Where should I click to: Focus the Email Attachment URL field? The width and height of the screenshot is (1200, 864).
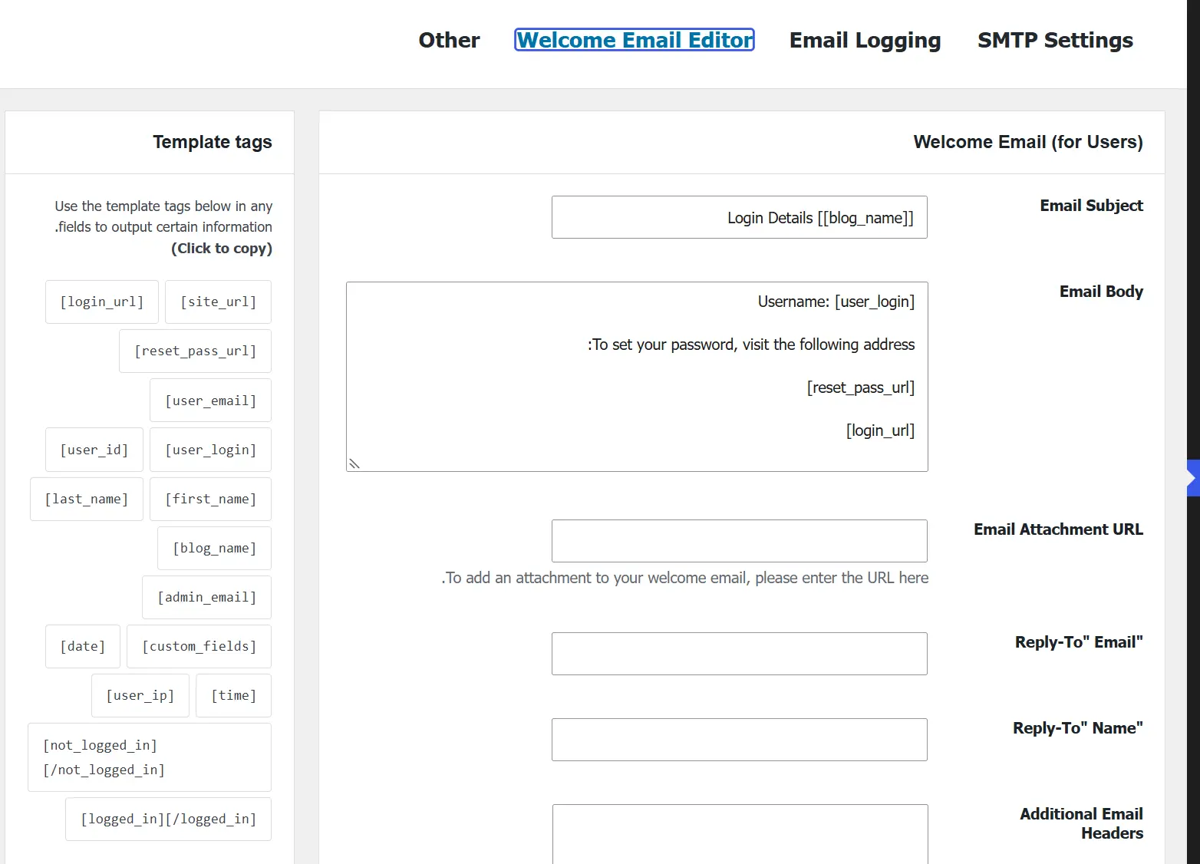[x=740, y=541]
